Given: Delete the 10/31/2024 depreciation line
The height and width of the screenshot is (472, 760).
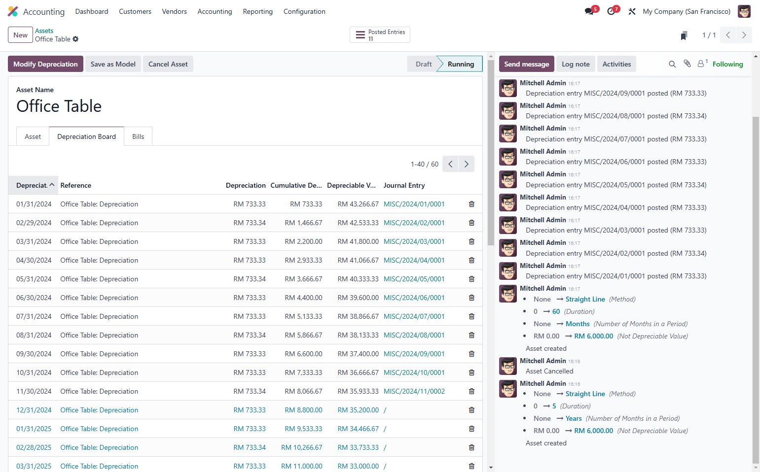Looking at the screenshot, I should pyautogui.click(x=471, y=372).
